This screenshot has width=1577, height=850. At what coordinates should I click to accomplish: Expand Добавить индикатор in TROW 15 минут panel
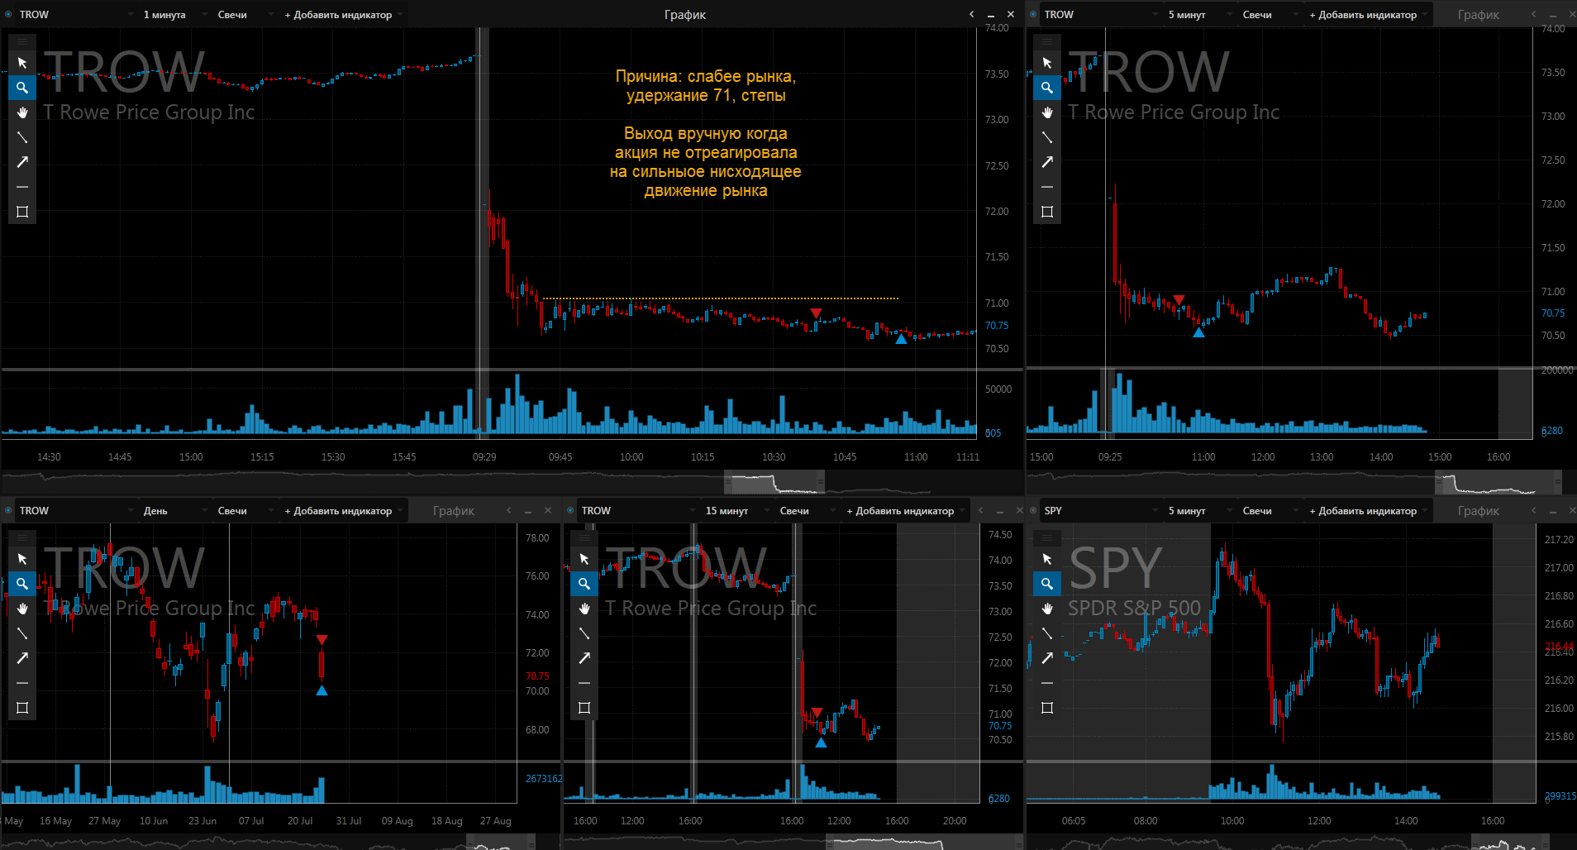[x=905, y=511]
